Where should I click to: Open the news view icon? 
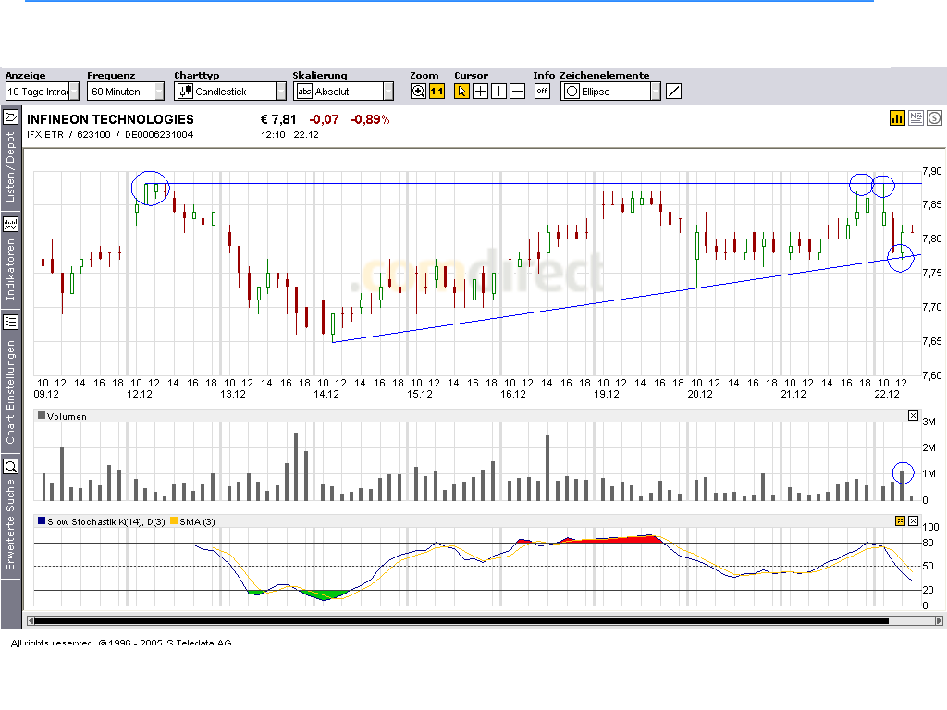pos(916,118)
